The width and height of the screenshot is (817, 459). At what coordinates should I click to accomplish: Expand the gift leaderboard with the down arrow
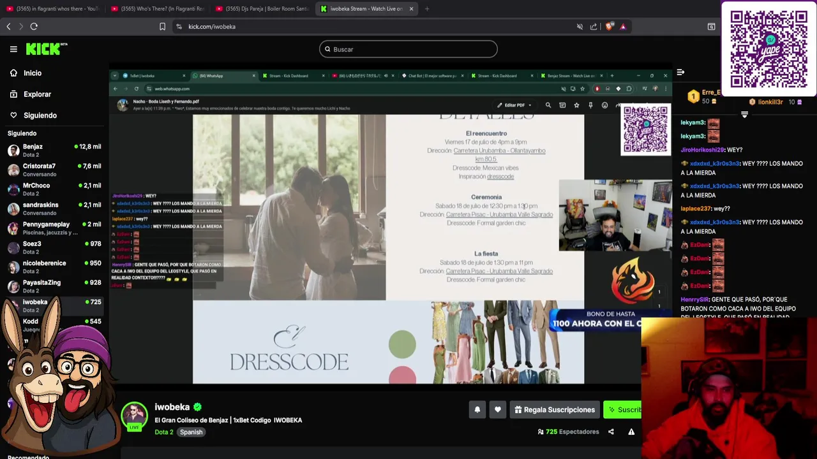coord(744,115)
